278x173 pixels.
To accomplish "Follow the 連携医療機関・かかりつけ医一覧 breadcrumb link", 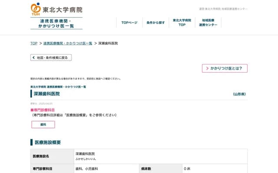I will 68,43.
